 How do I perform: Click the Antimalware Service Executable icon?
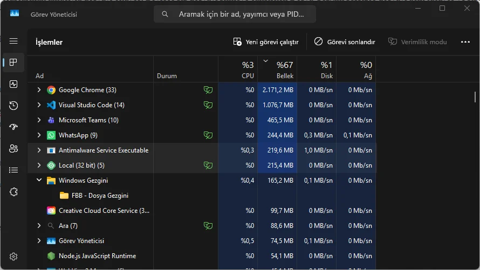click(51, 150)
